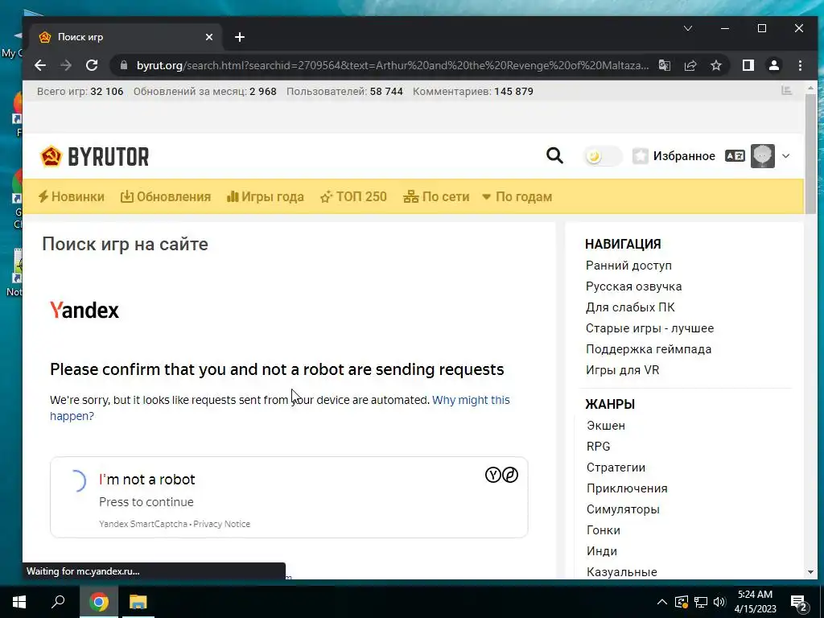Click the BYRUTOR logo
The image size is (824, 618).
coord(95,157)
